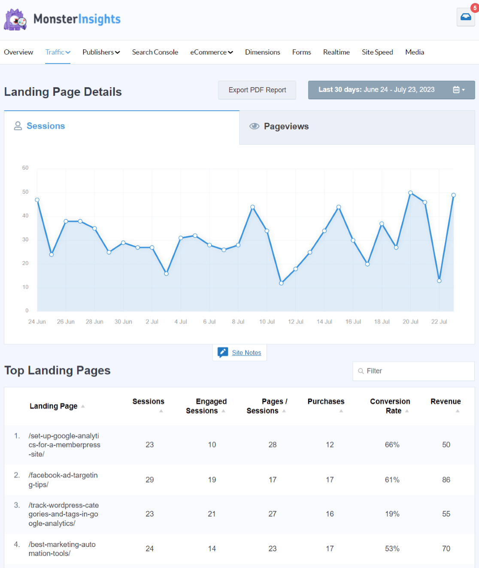Viewport: 479px width, 568px height.
Task: Click the calendar icon in the date range picker
Action: (457, 90)
